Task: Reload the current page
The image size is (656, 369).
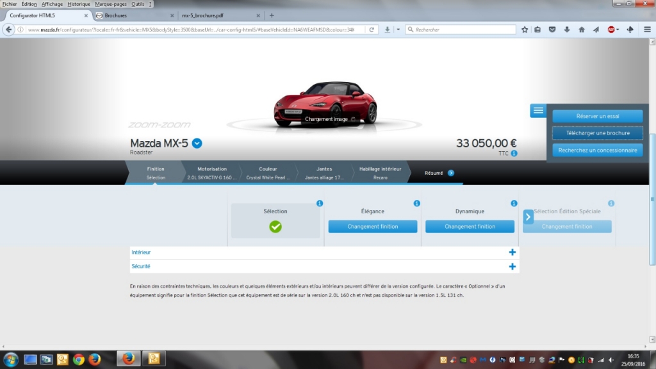Action: [372, 29]
